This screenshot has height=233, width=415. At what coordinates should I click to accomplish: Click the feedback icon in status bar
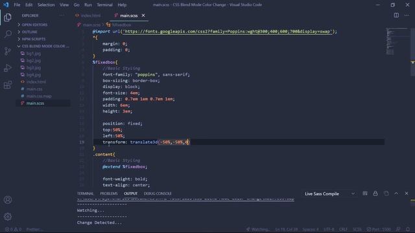398,229
